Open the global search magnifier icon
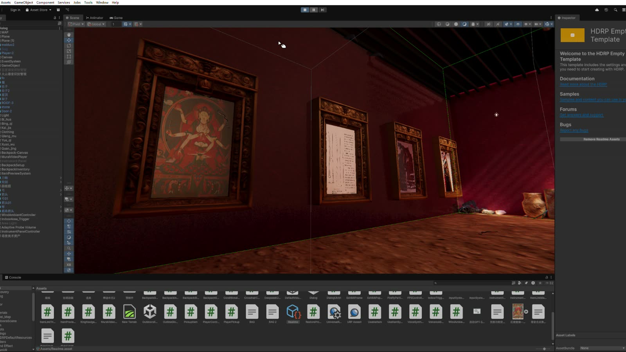 (x=615, y=10)
